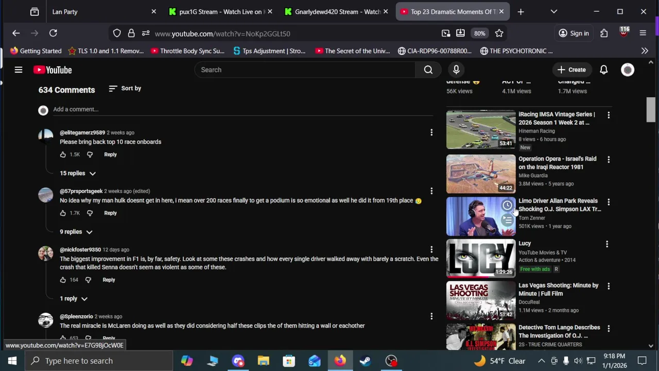
Task: Click the YouTube search magnifier button
Action: coord(428,70)
